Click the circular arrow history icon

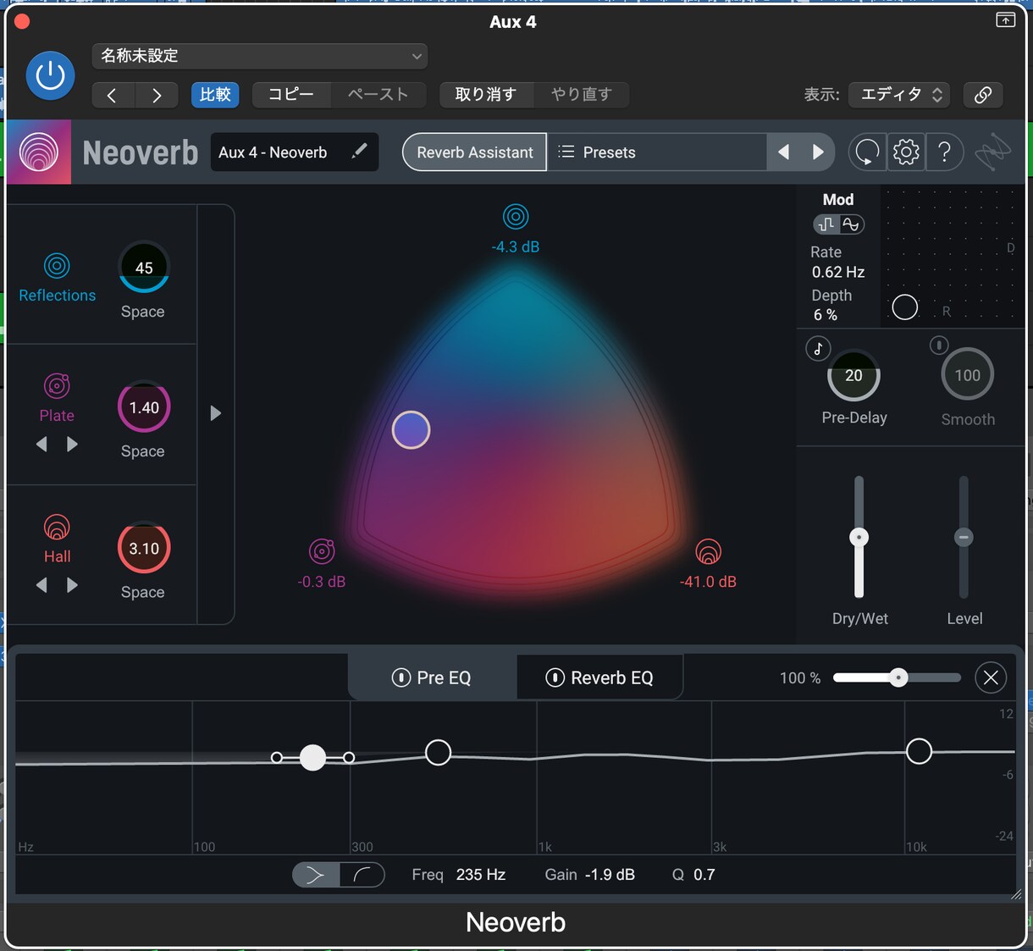tap(867, 152)
